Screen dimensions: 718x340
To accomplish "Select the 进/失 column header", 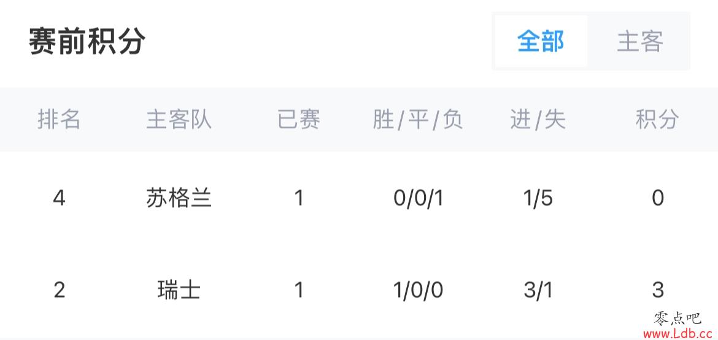I will tap(538, 120).
